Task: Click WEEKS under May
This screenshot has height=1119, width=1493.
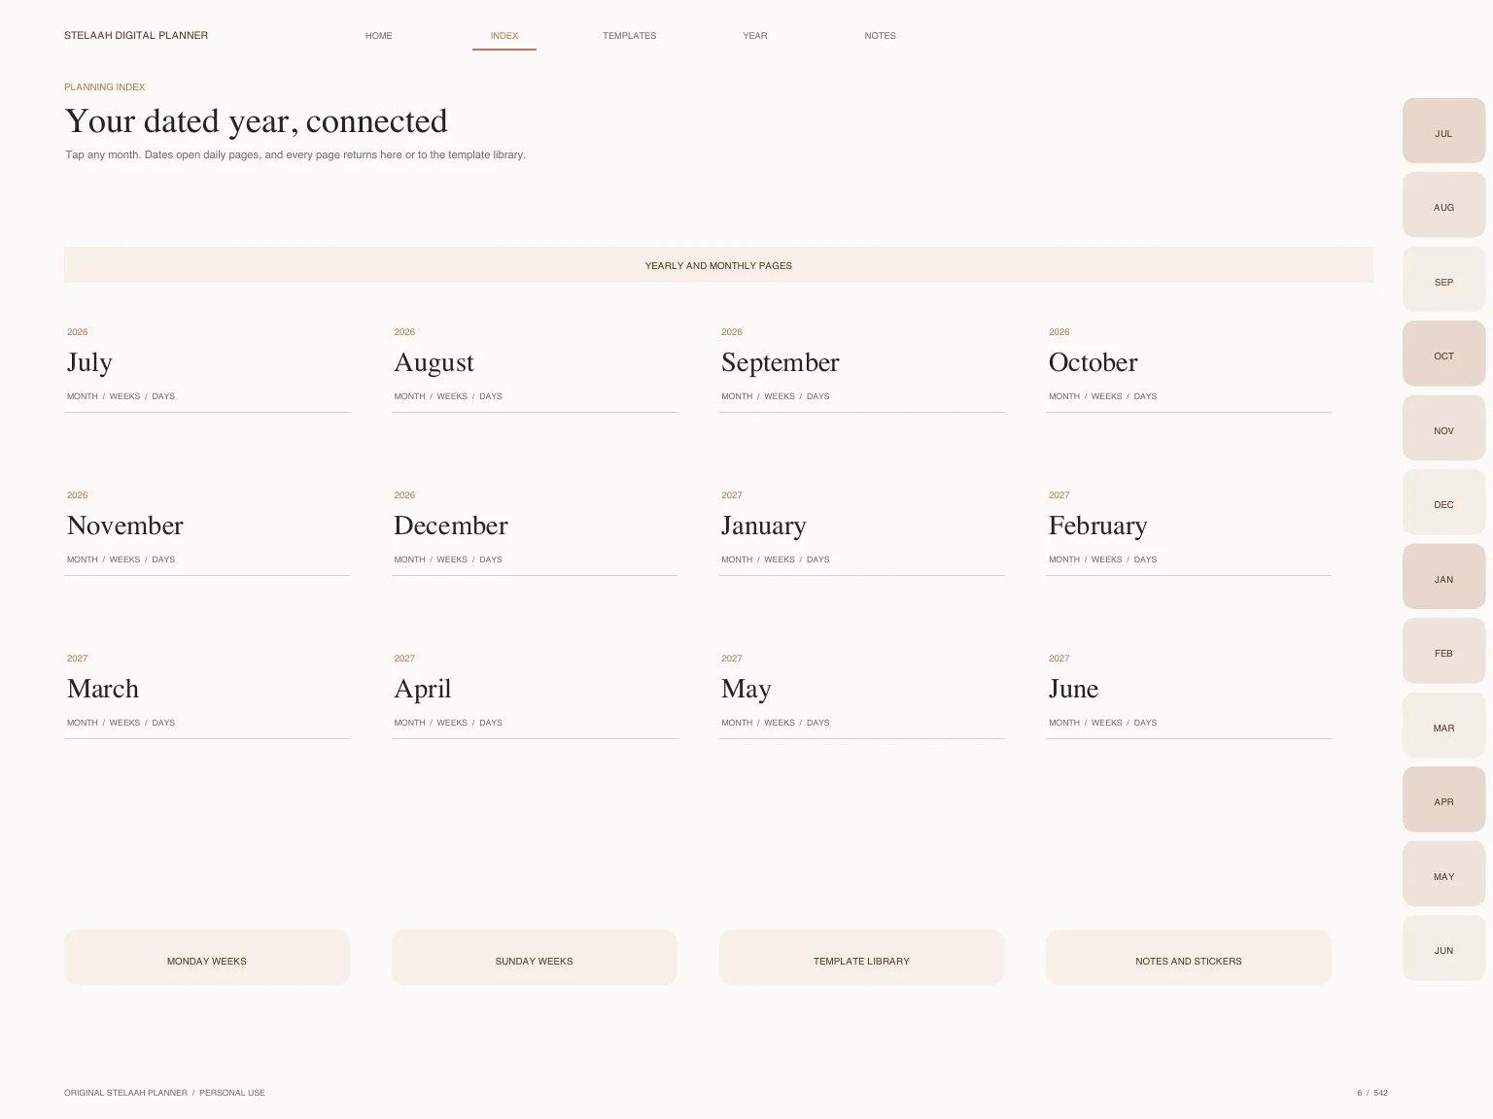Action: coord(780,723)
